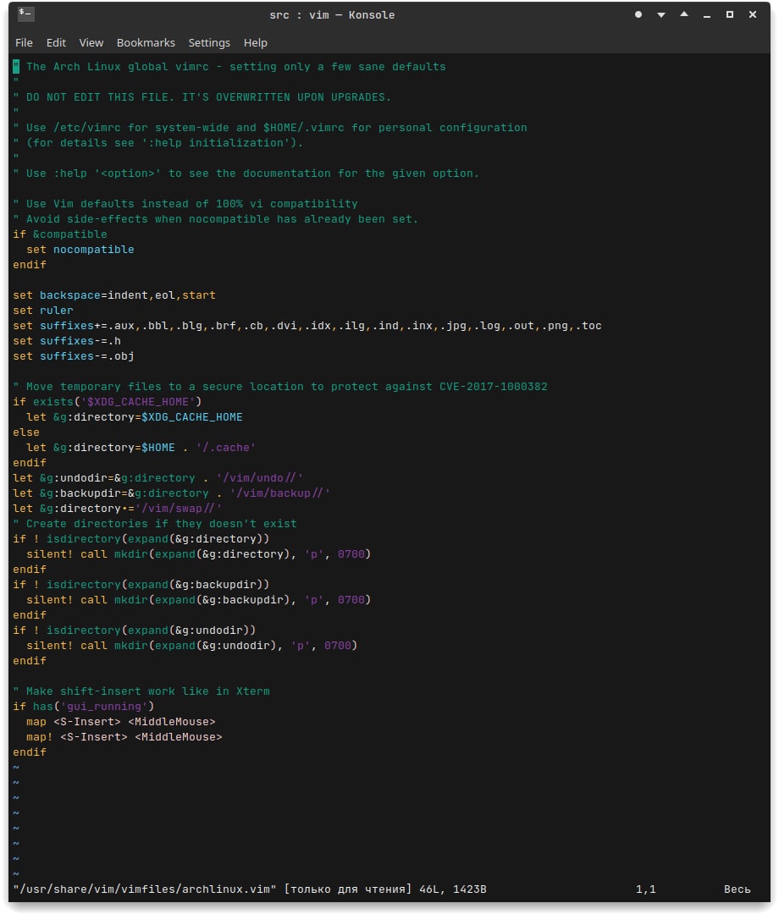Click the Konsole terminal icon in title bar

click(25, 14)
